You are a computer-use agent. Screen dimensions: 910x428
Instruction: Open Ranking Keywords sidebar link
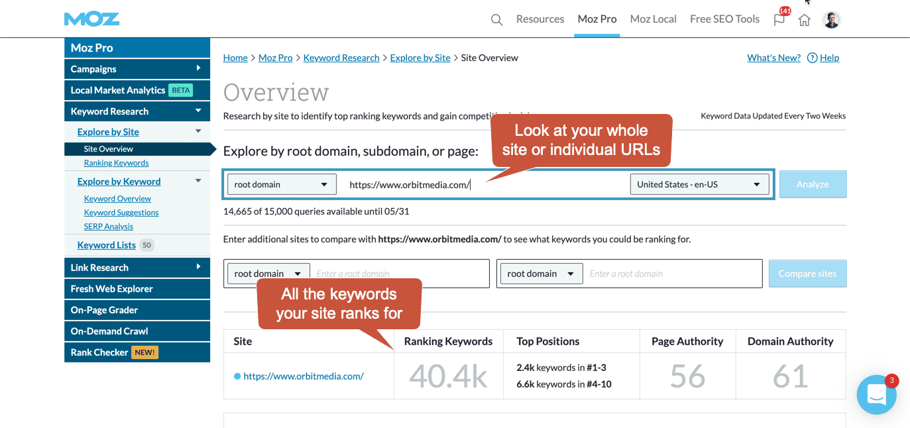click(x=116, y=163)
